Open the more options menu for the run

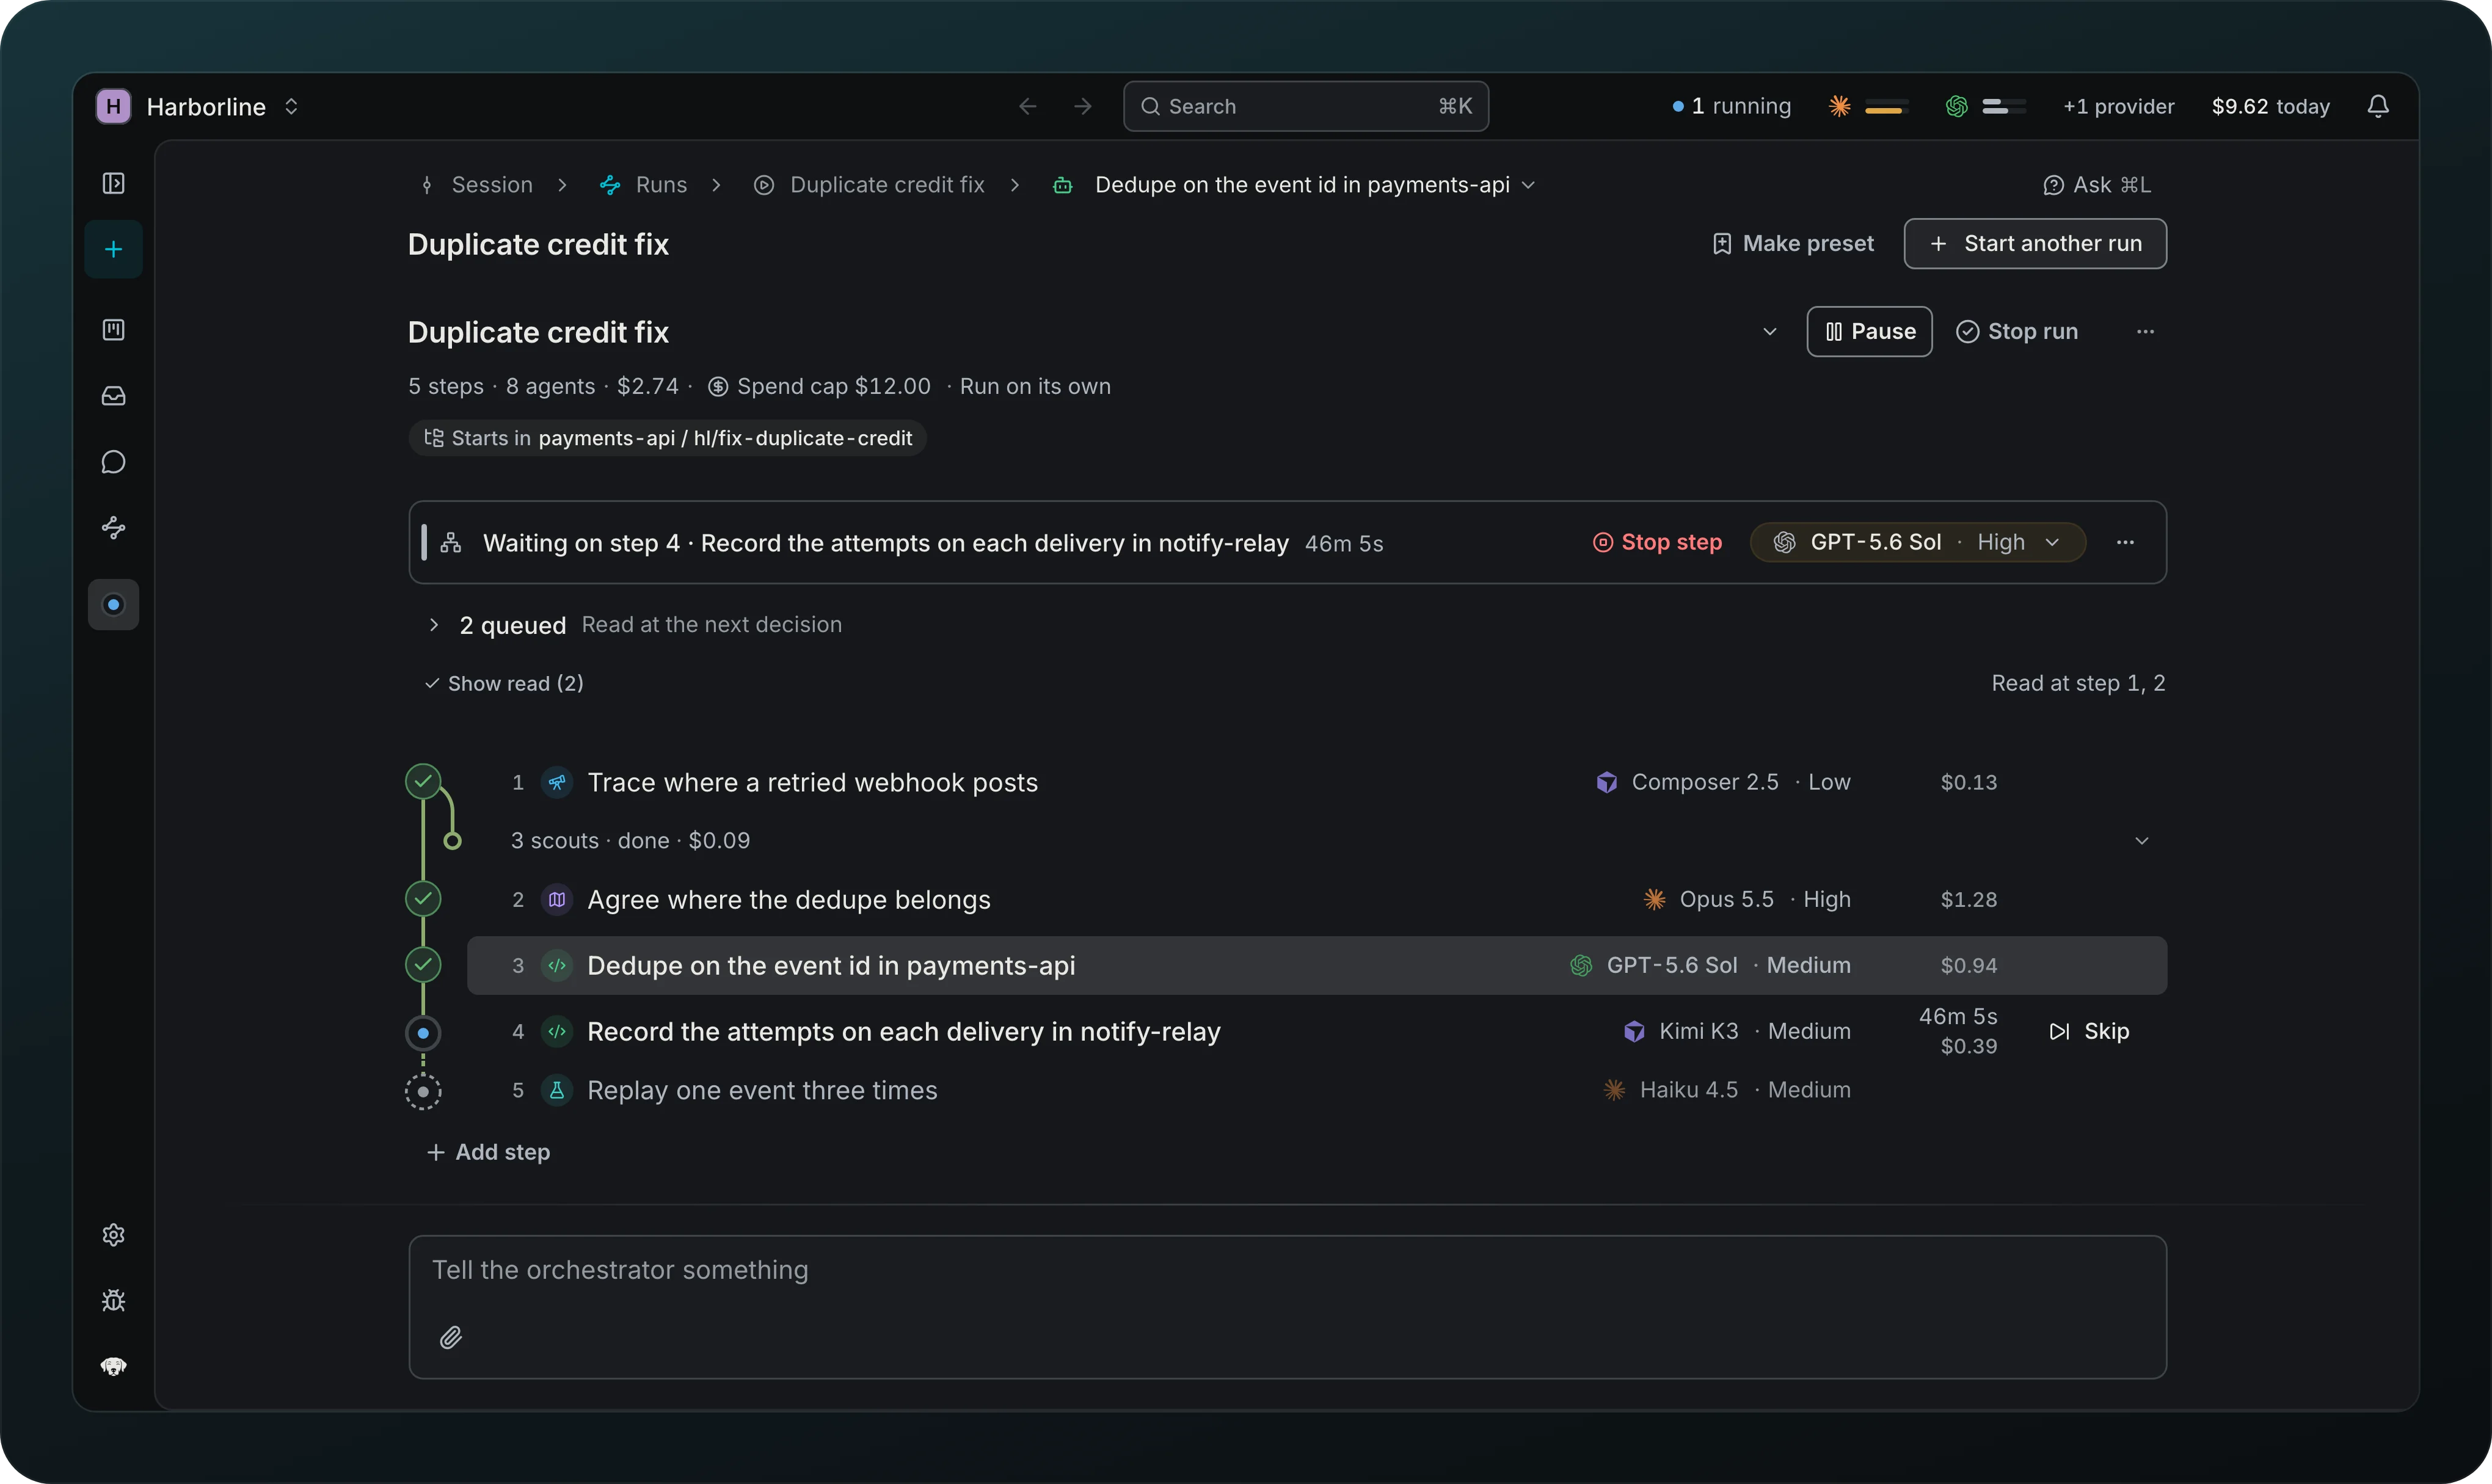pos(2145,332)
